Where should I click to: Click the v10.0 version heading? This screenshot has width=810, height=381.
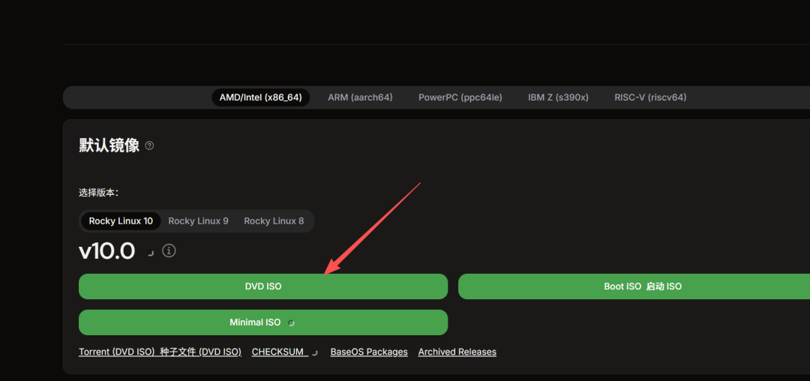click(x=107, y=251)
